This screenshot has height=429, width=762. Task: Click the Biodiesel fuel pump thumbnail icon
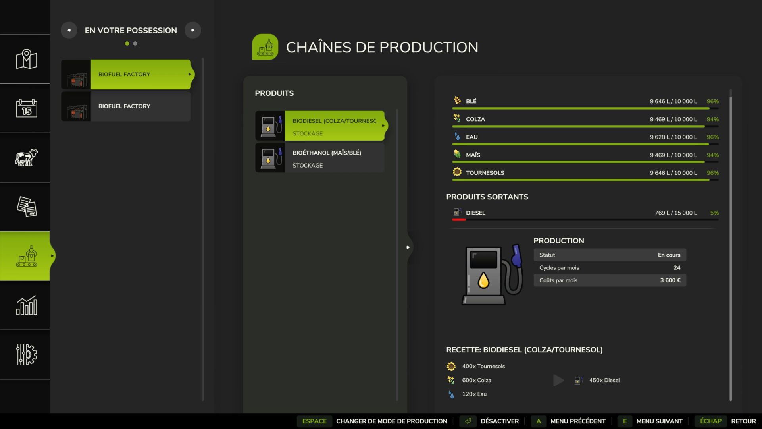pyautogui.click(x=270, y=126)
